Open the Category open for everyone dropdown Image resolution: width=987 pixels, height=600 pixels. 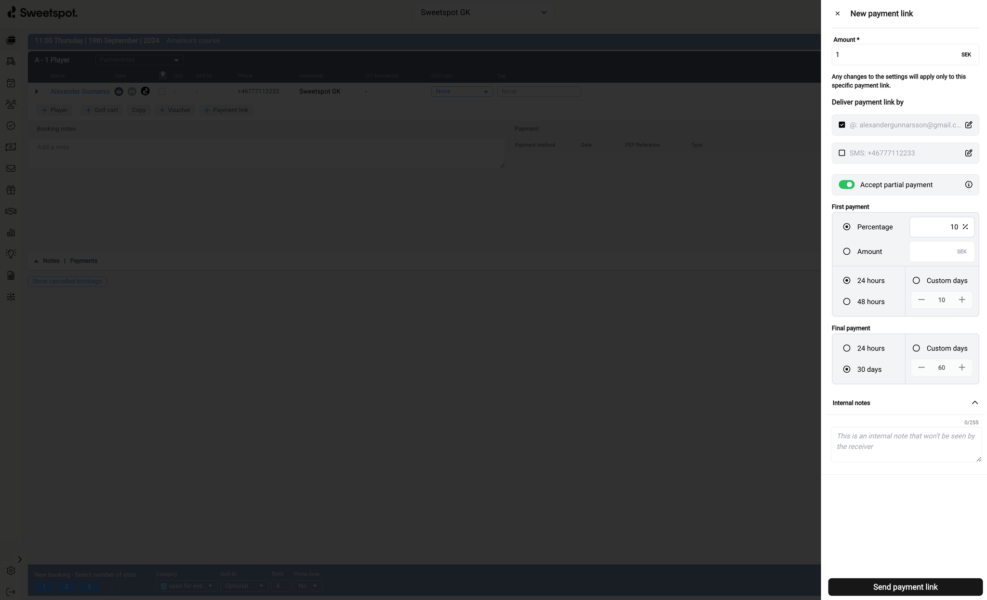coord(187,586)
